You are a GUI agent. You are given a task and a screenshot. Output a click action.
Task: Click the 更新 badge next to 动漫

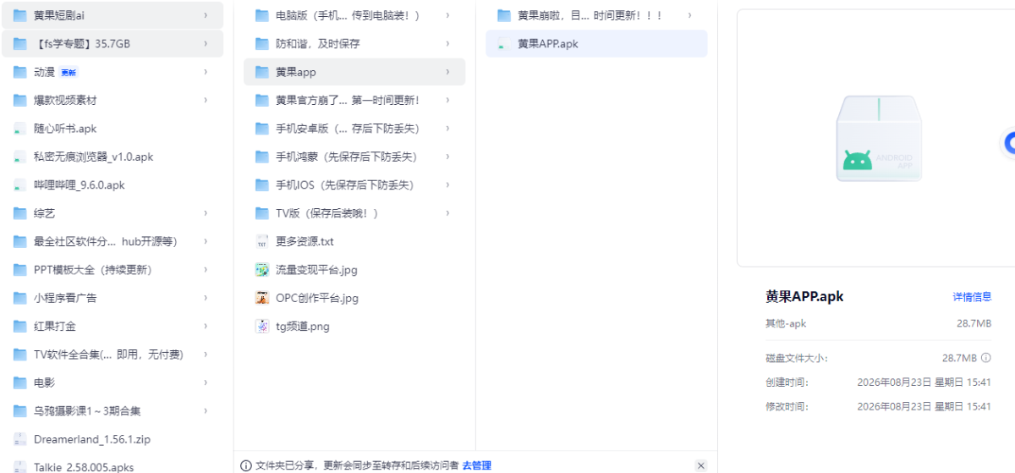68,73
